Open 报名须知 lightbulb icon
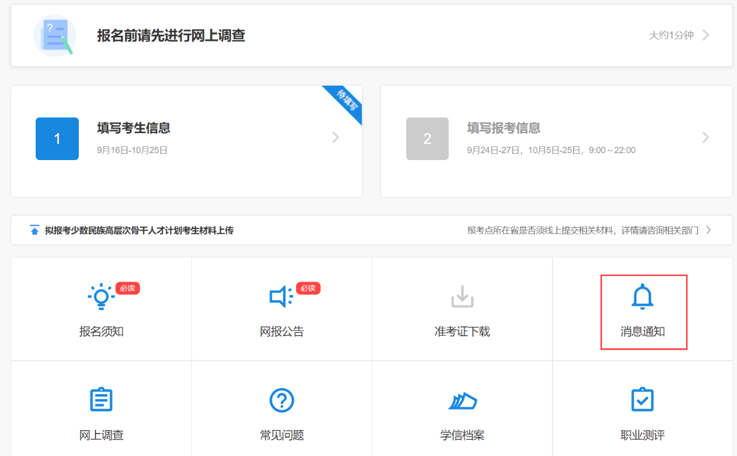Image resolution: width=737 pixels, height=456 pixels. (101, 297)
